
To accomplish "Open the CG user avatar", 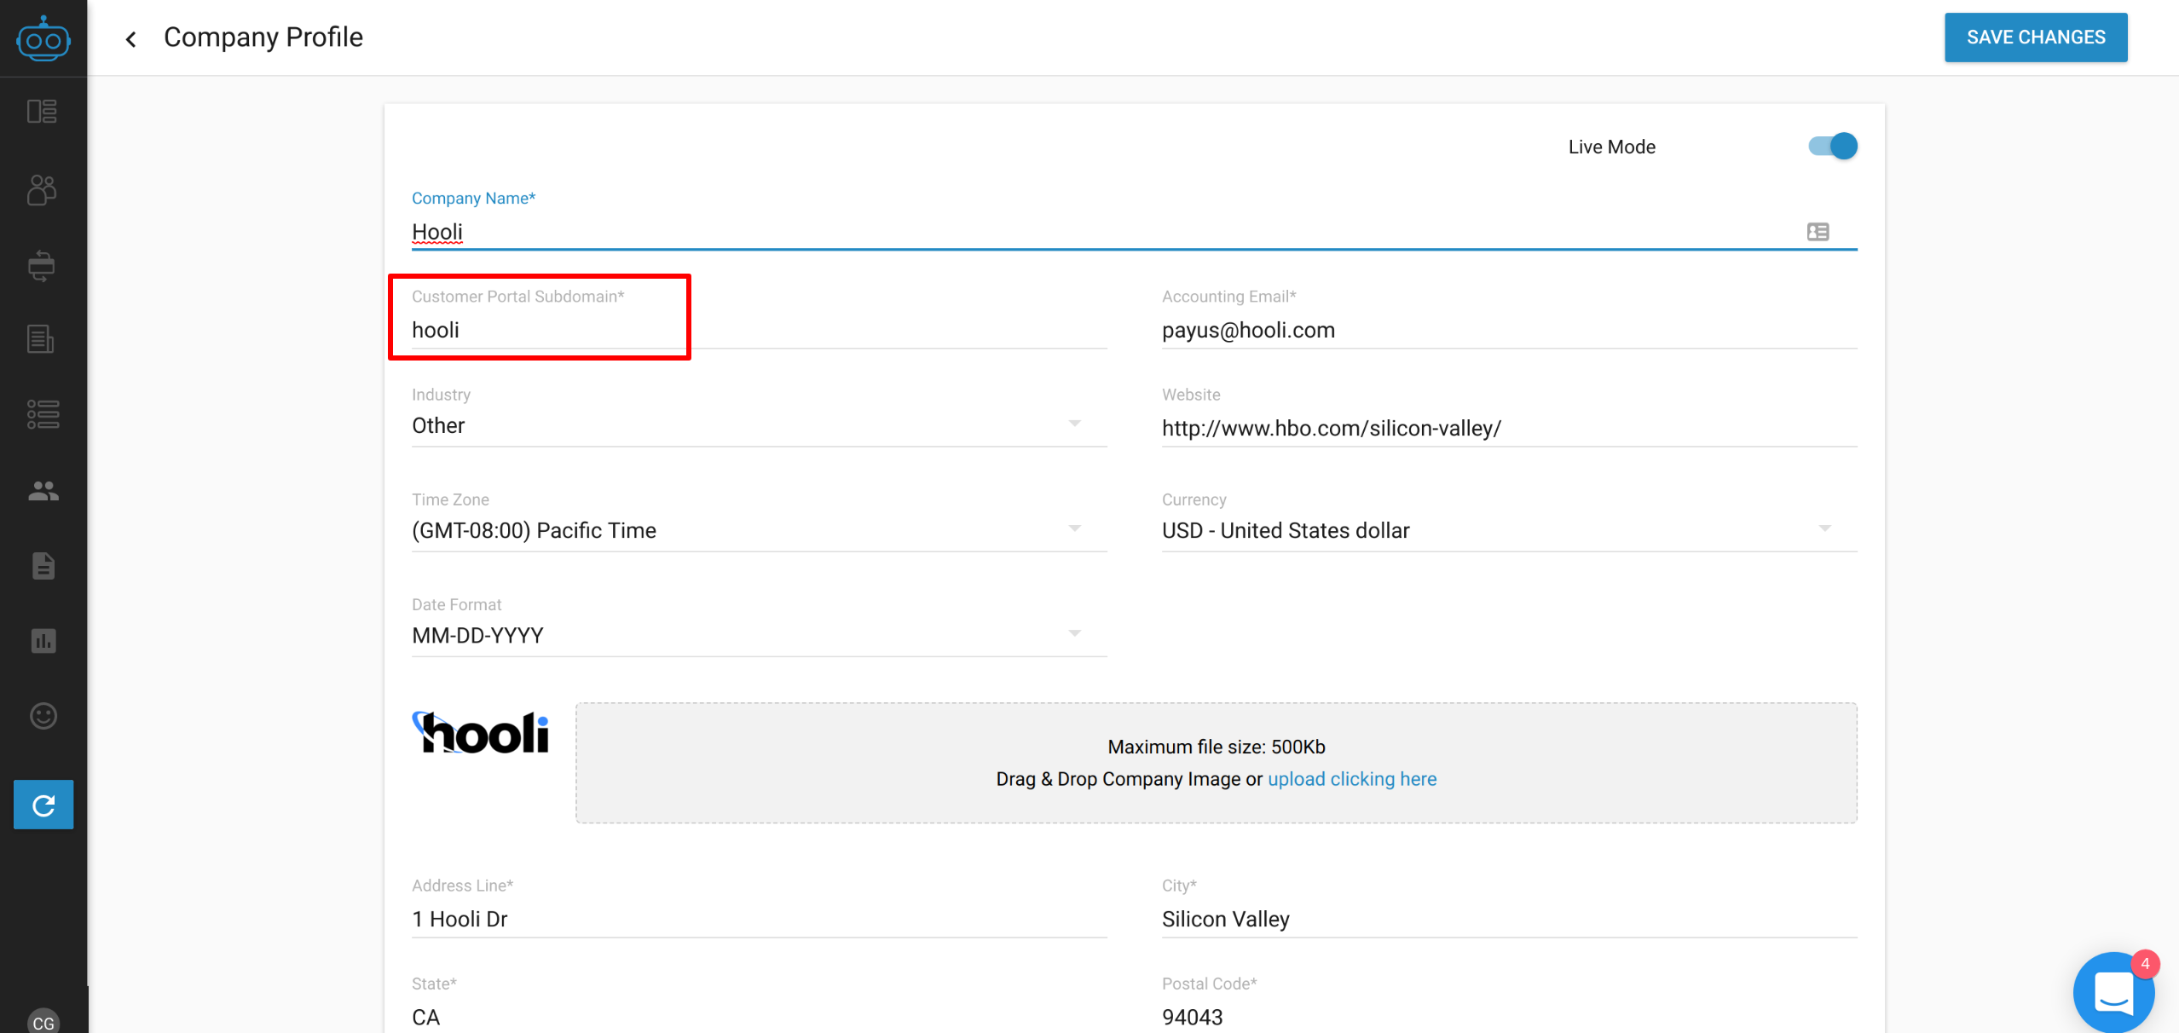I will coord(43,1022).
